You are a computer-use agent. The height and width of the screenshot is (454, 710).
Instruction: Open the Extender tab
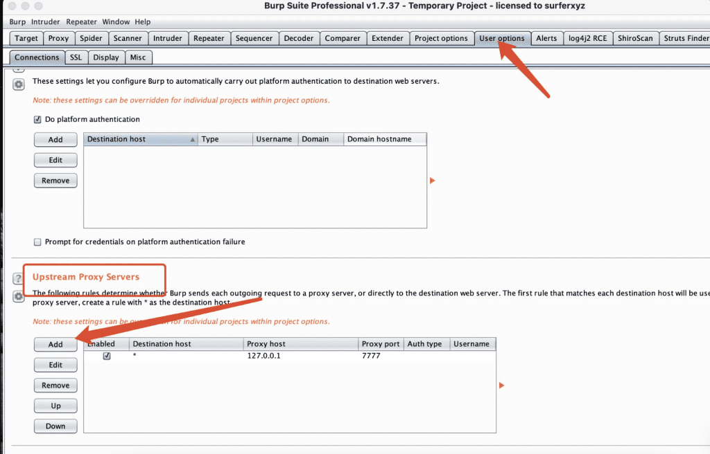click(388, 39)
